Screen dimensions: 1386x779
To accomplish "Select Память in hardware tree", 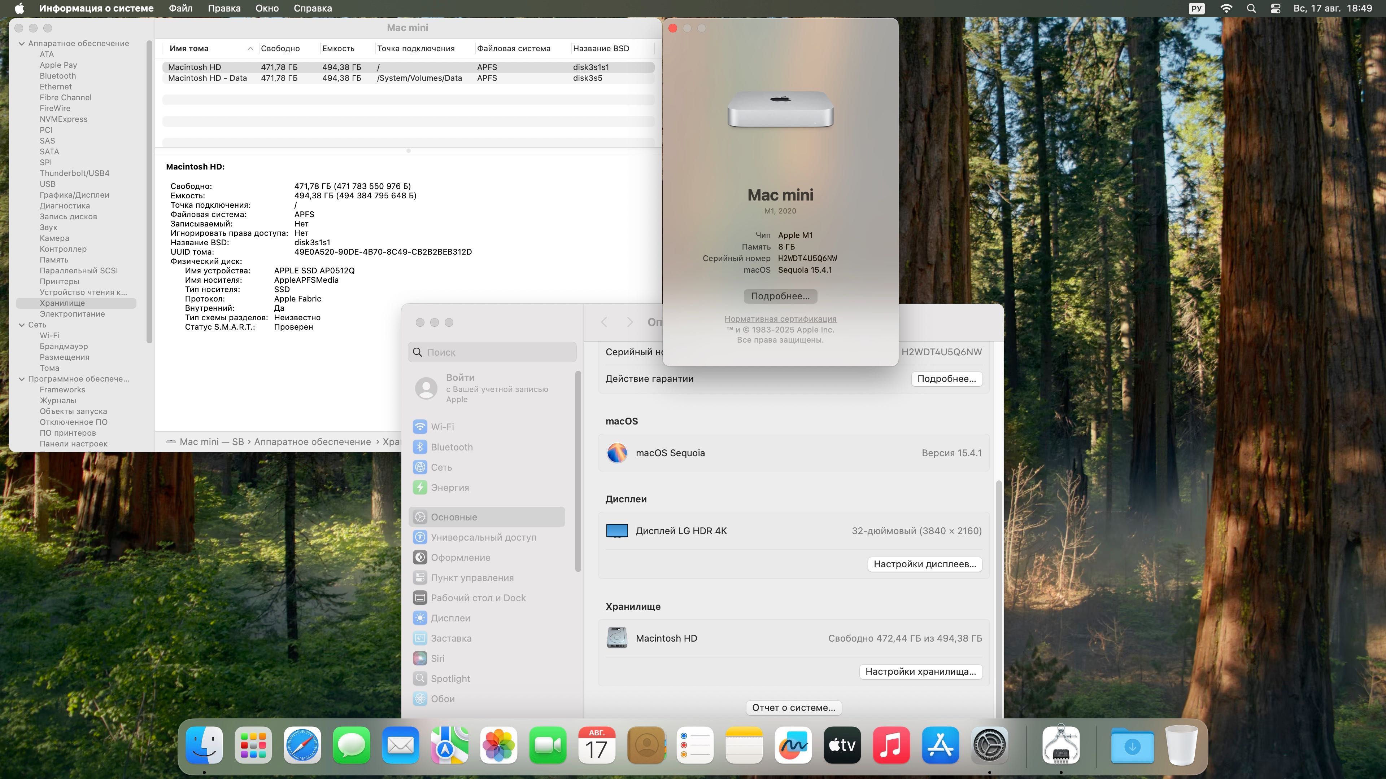I will pos(54,260).
